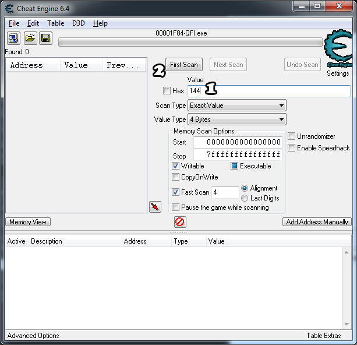Viewport: 357px width, 345px height.
Task: Click the Prev... column header
Action: pyautogui.click(x=124, y=65)
